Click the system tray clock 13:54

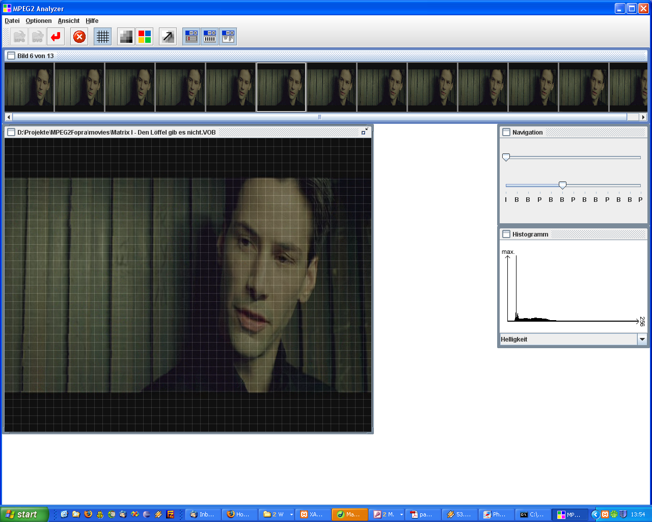[x=638, y=515]
